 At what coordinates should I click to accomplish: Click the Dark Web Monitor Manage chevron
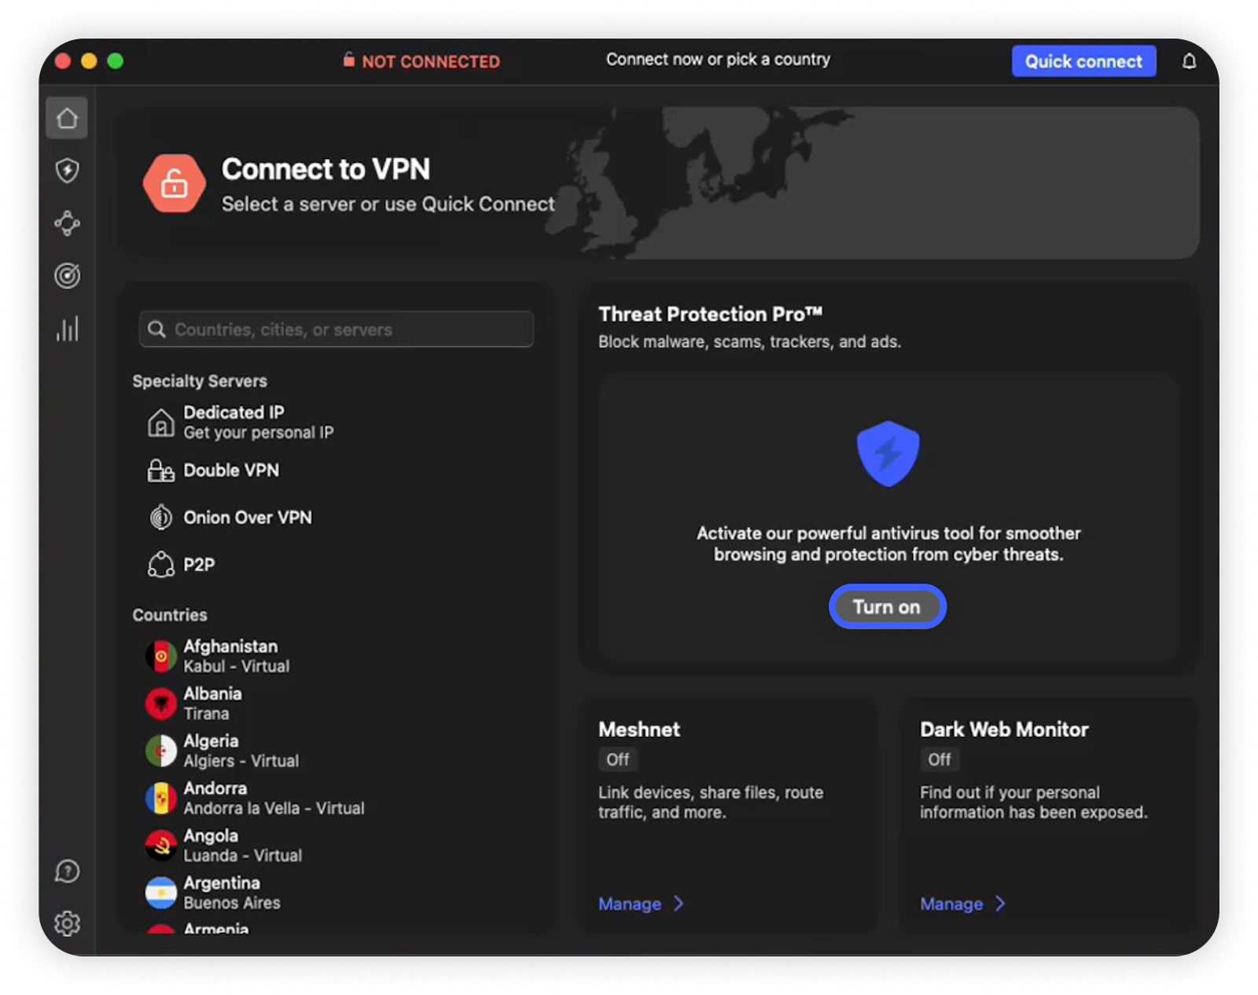[1000, 904]
